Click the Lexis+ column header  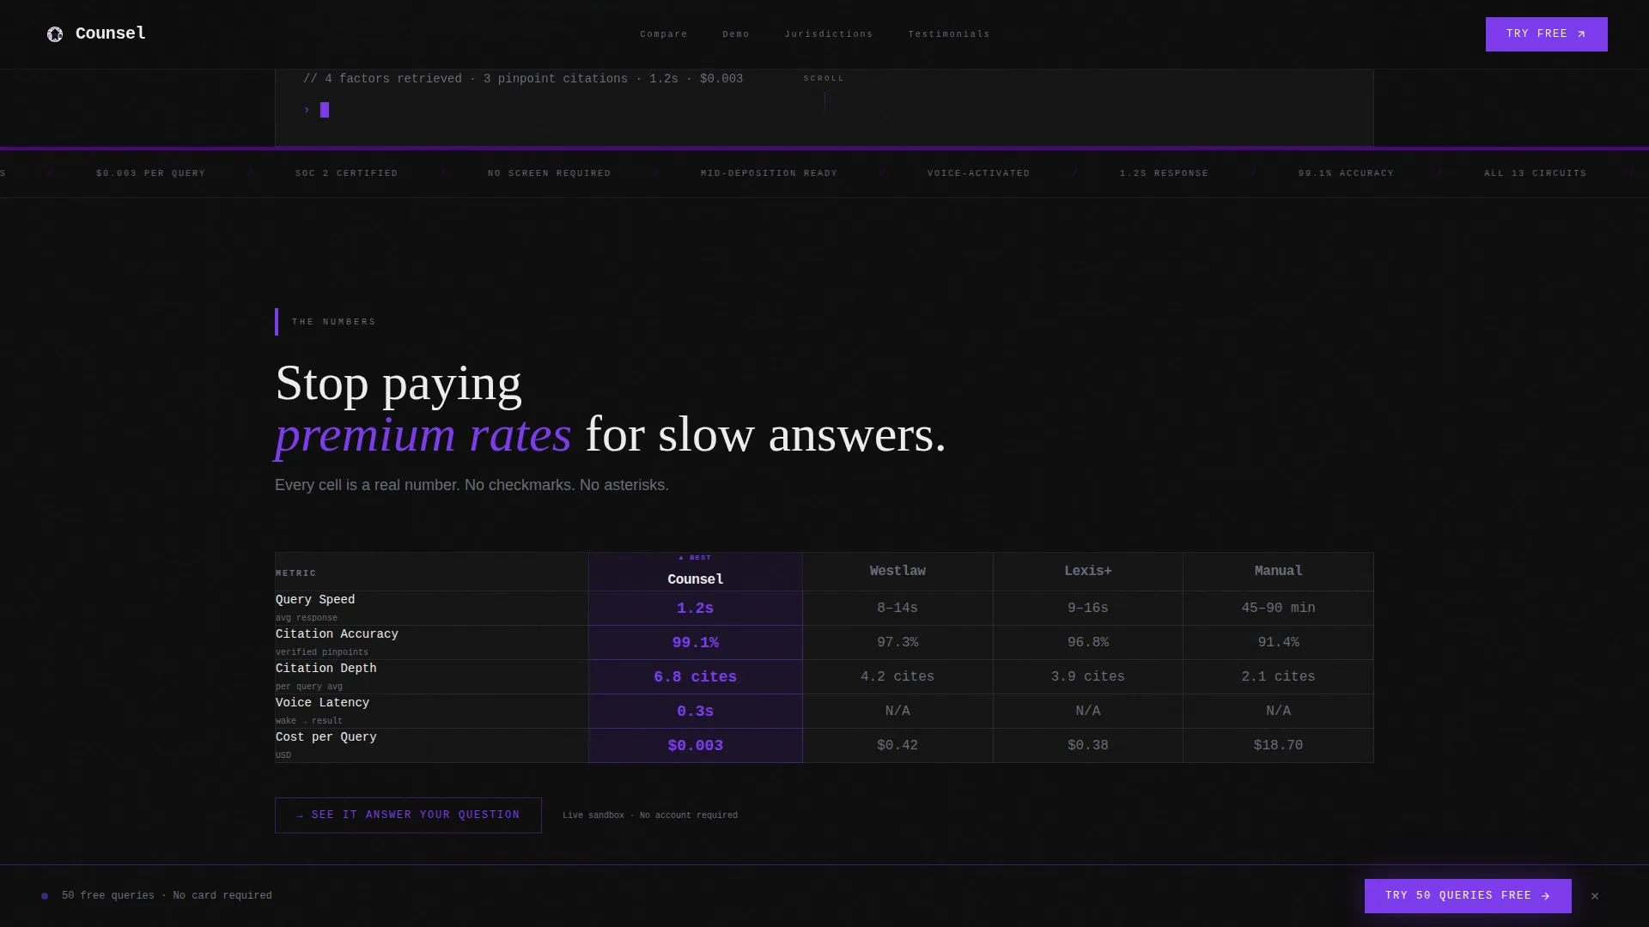(x=1088, y=572)
